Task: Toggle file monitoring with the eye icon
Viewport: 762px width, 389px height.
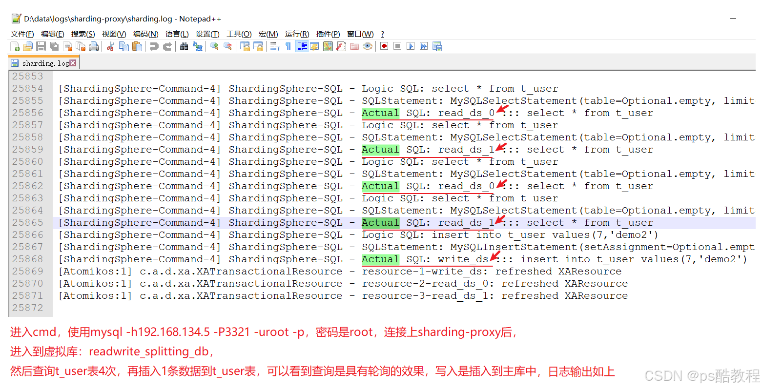Action: [368, 46]
